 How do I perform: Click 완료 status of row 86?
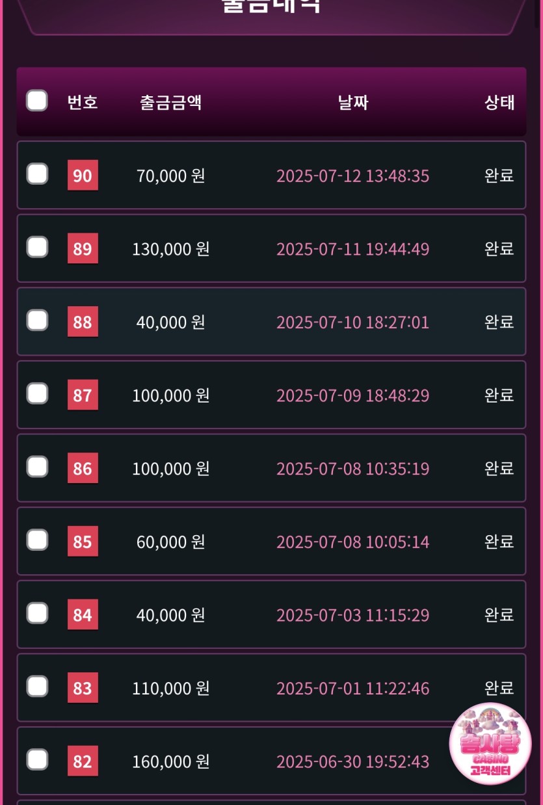[499, 468]
